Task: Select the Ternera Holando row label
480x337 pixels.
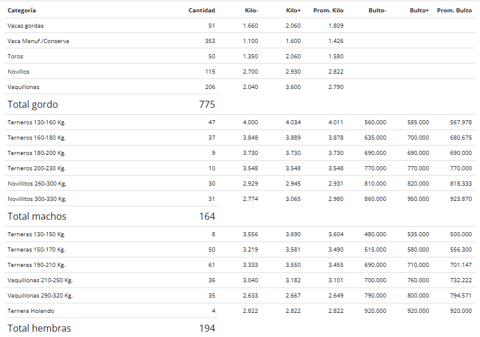Action: [31, 310]
